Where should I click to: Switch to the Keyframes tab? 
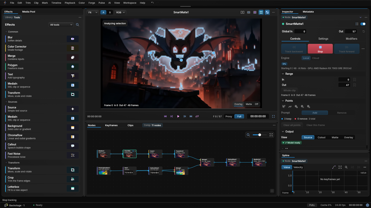click(111, 125)
